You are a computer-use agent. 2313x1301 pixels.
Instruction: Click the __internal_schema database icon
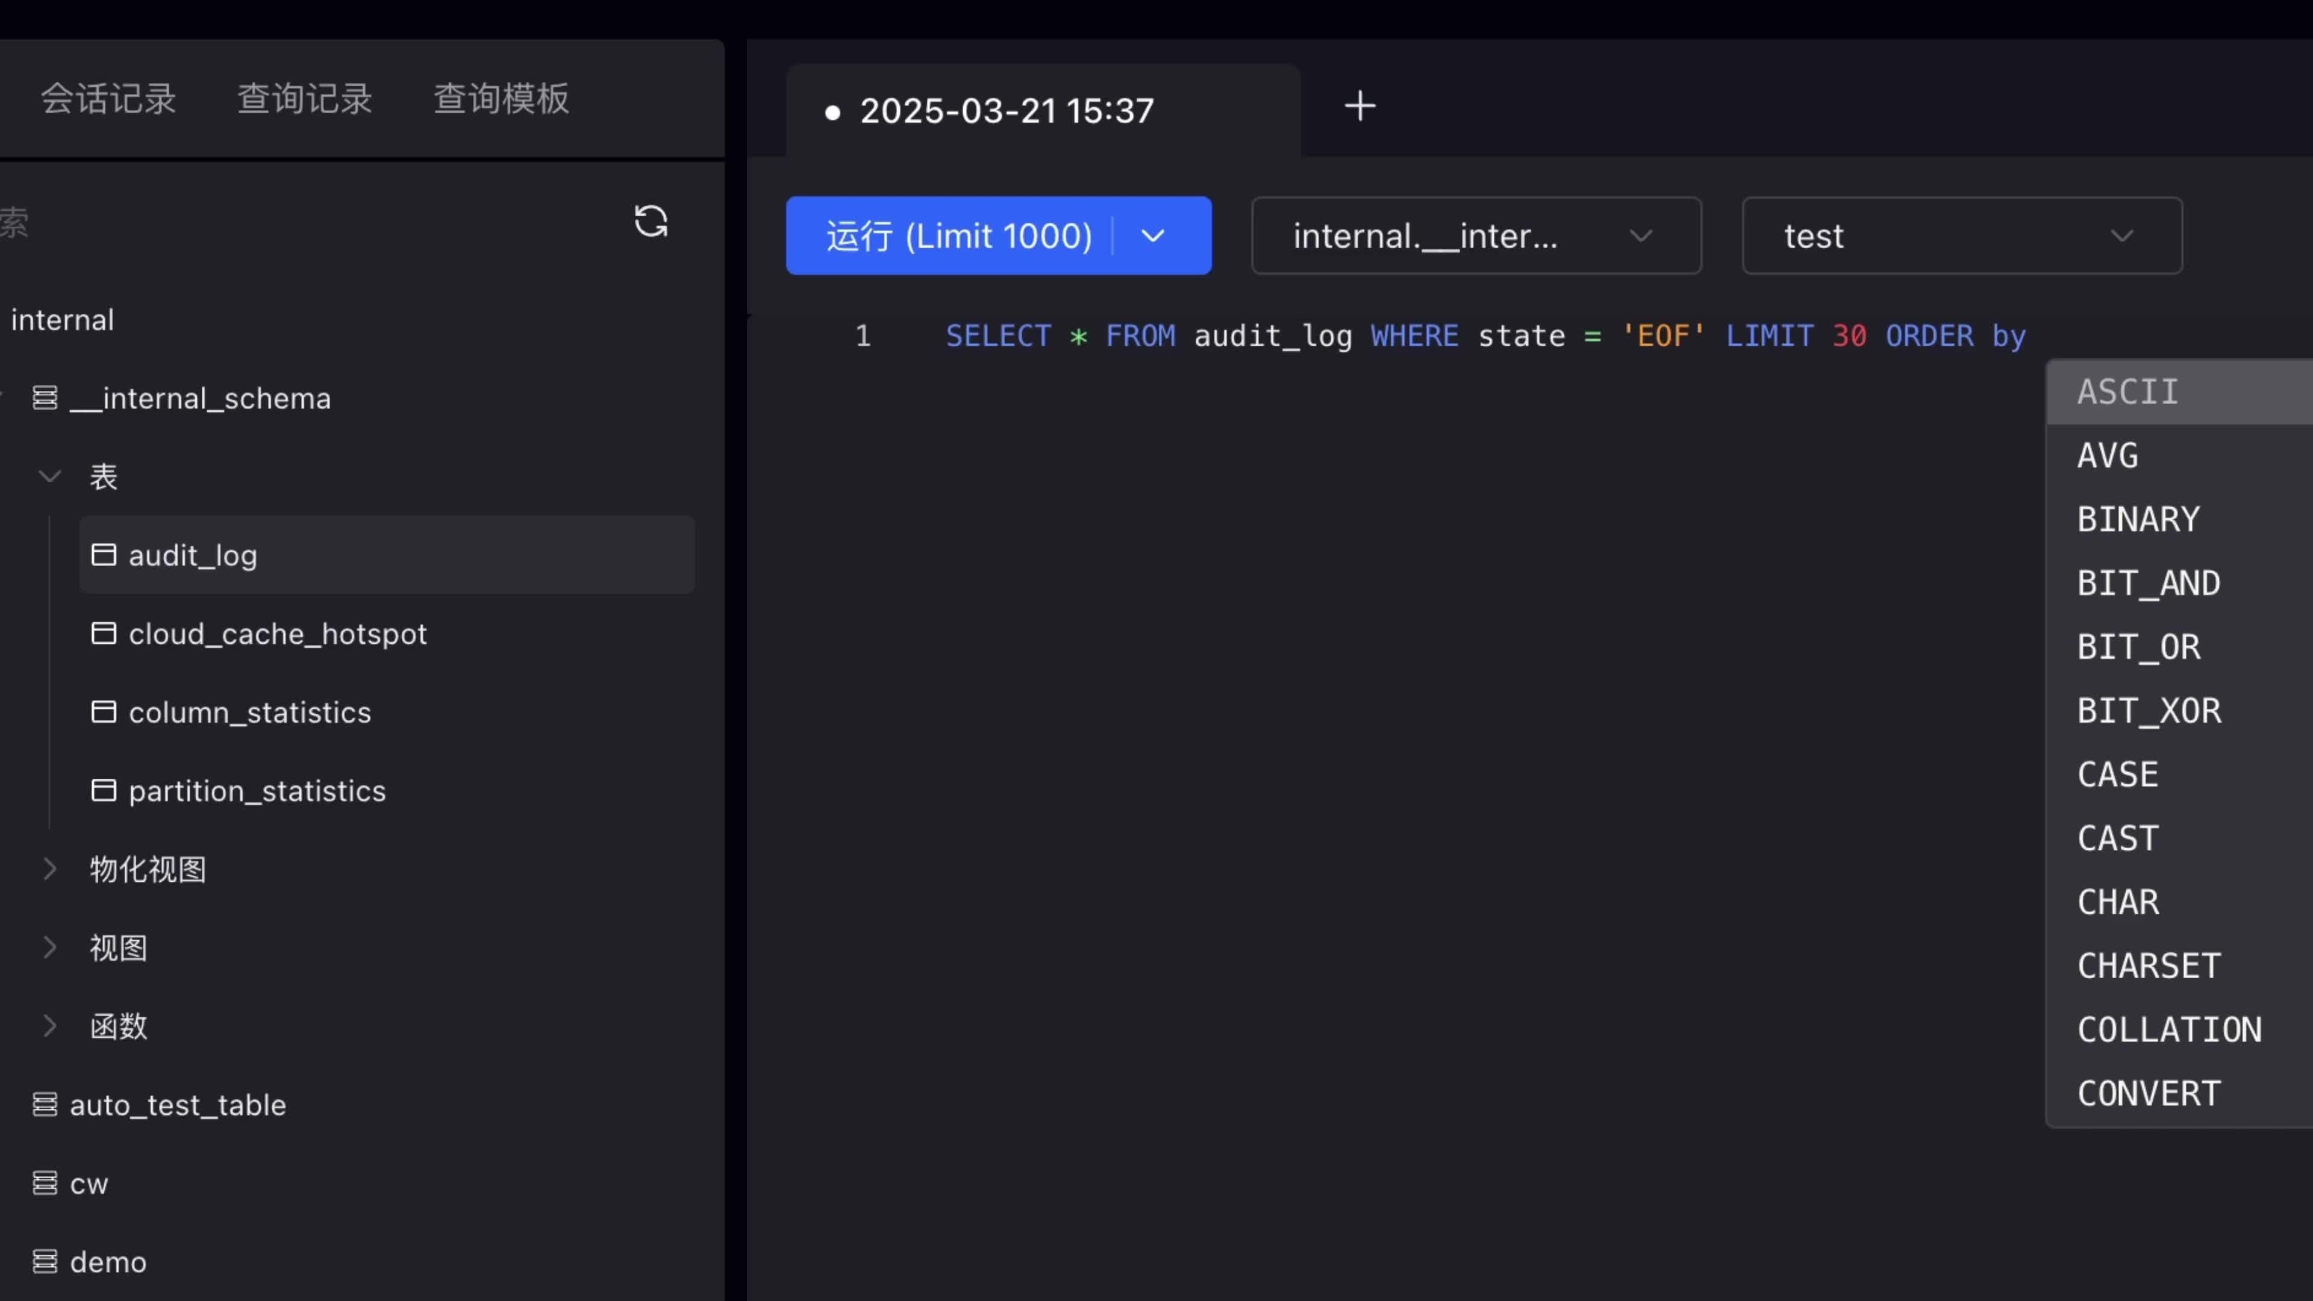click(45, 398)
